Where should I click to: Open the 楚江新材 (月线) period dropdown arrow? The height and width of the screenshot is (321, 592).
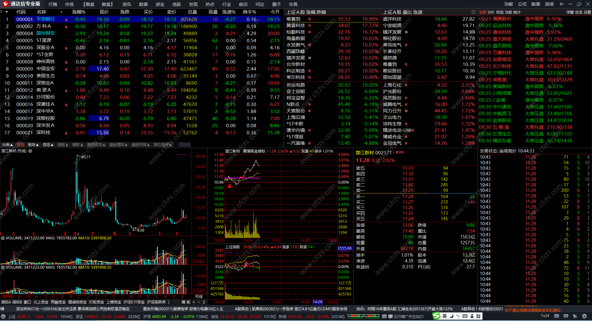pyautogui.click(x=30, y=151)
